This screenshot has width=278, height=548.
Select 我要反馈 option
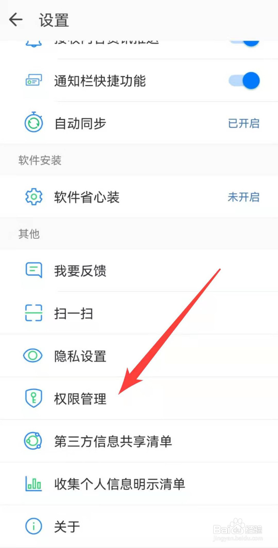(139, 271)
